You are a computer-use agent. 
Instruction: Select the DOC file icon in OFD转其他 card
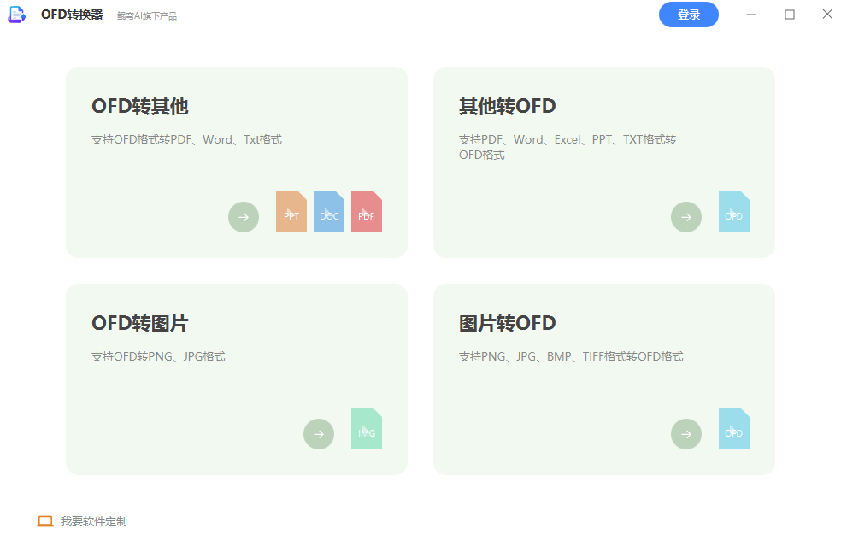click(328, 212)
